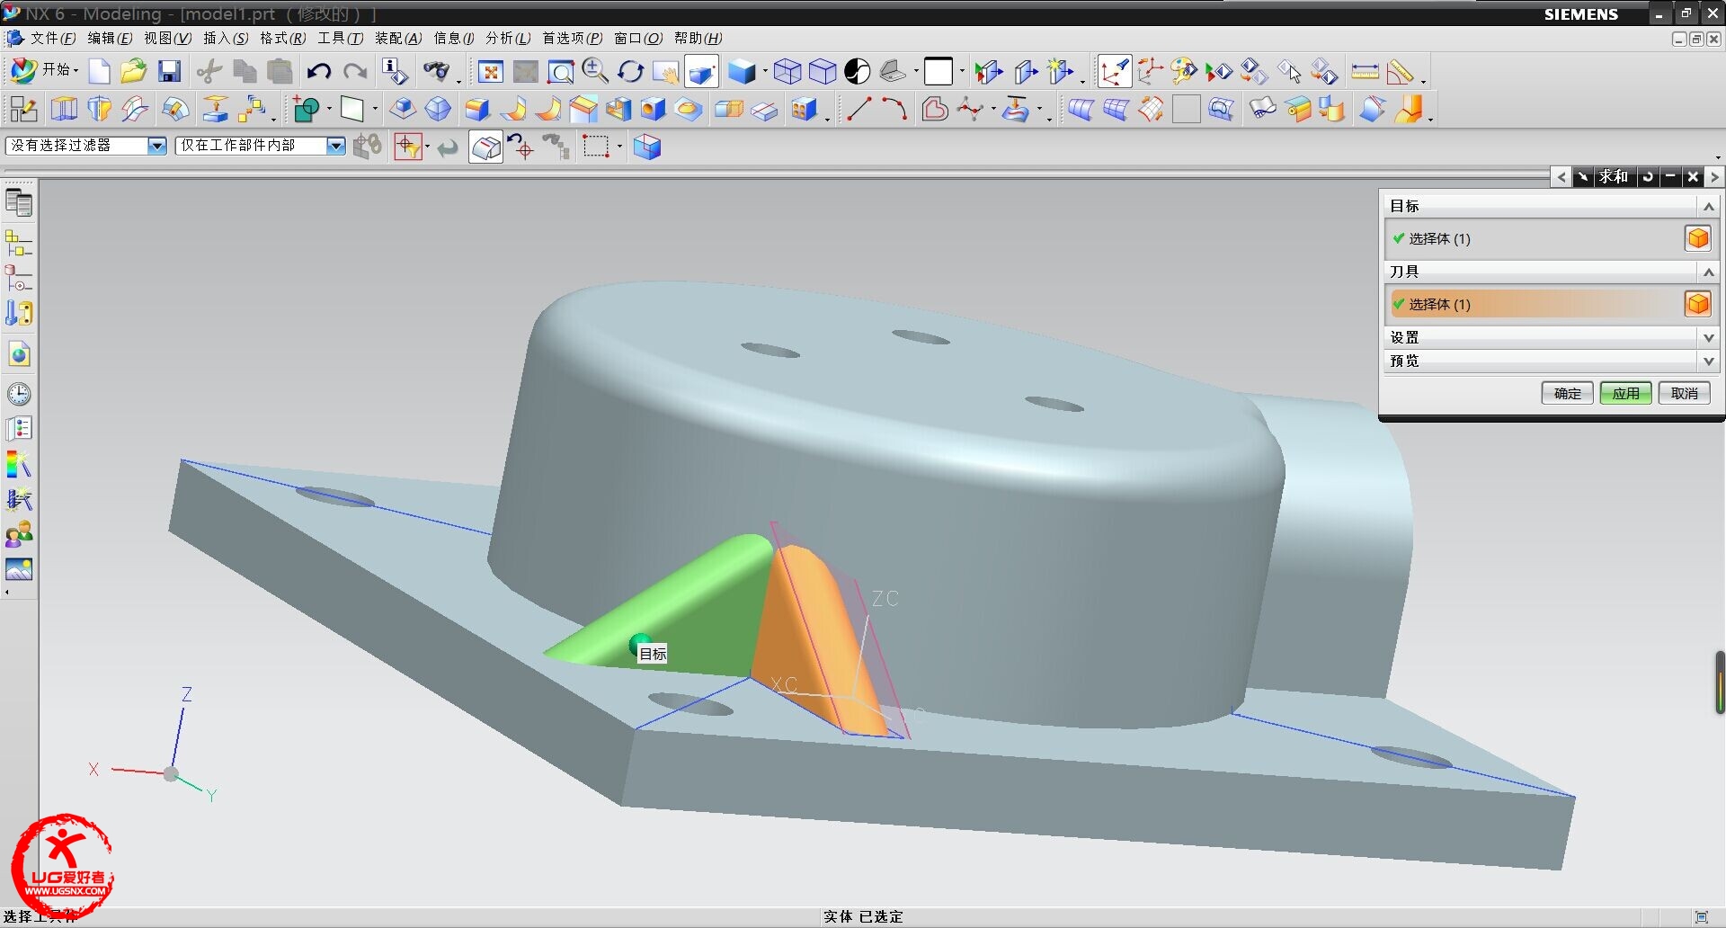Click the tool body selection cube icon
This screenshot has width=1726, height=928.
1697,304
